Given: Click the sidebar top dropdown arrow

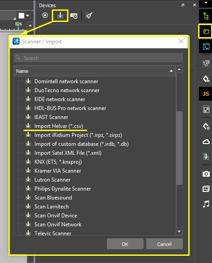Looking at the screenshot, I should [x=206, y=3].
